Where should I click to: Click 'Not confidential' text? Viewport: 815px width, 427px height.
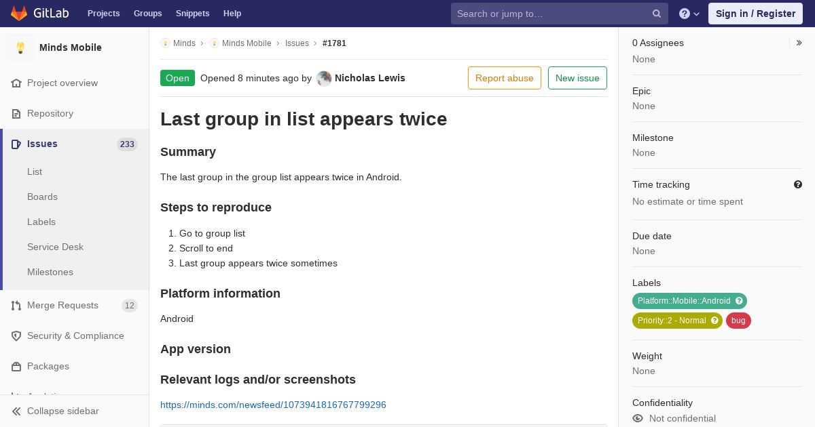683,418
